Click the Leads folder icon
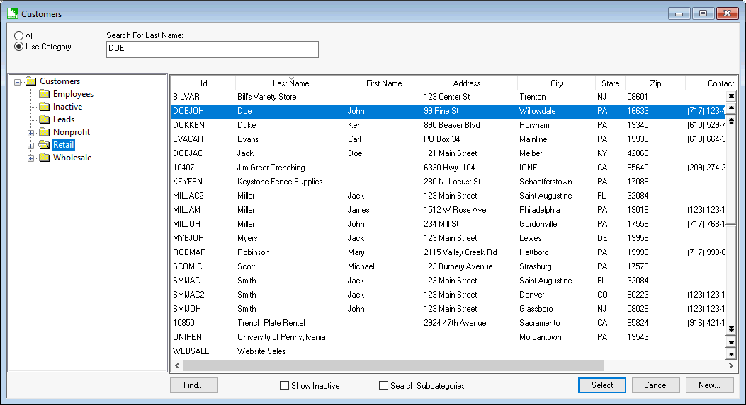This screenshot has height=405, width=746. [44, 119]
